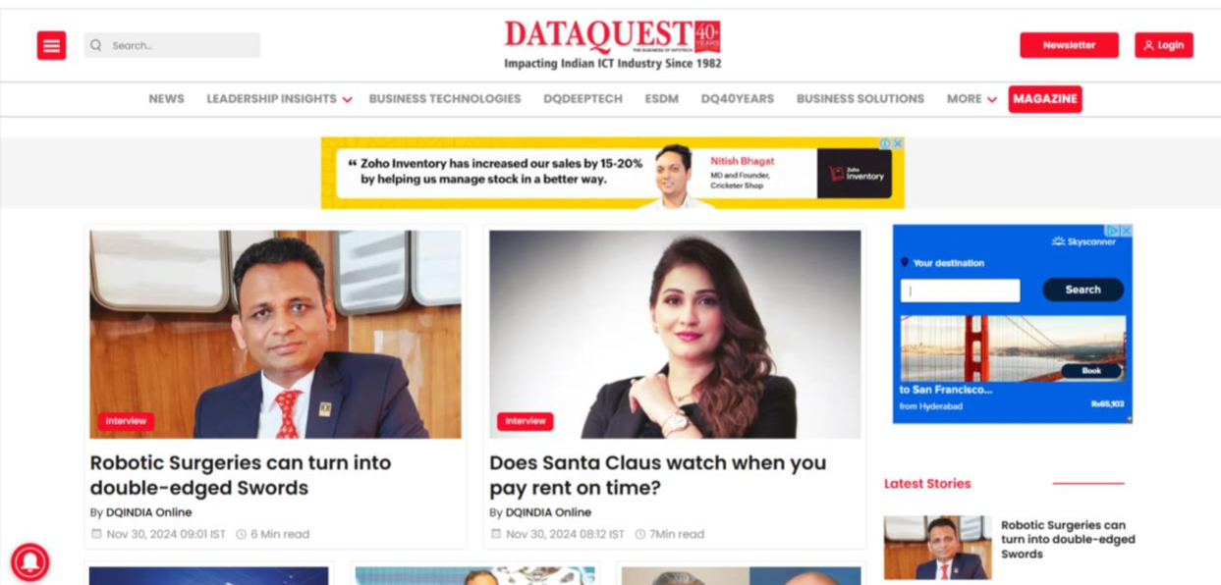Click the Newsletter button
The height and width of the screenshot is (585, 1221).
tap(1069, 45)
